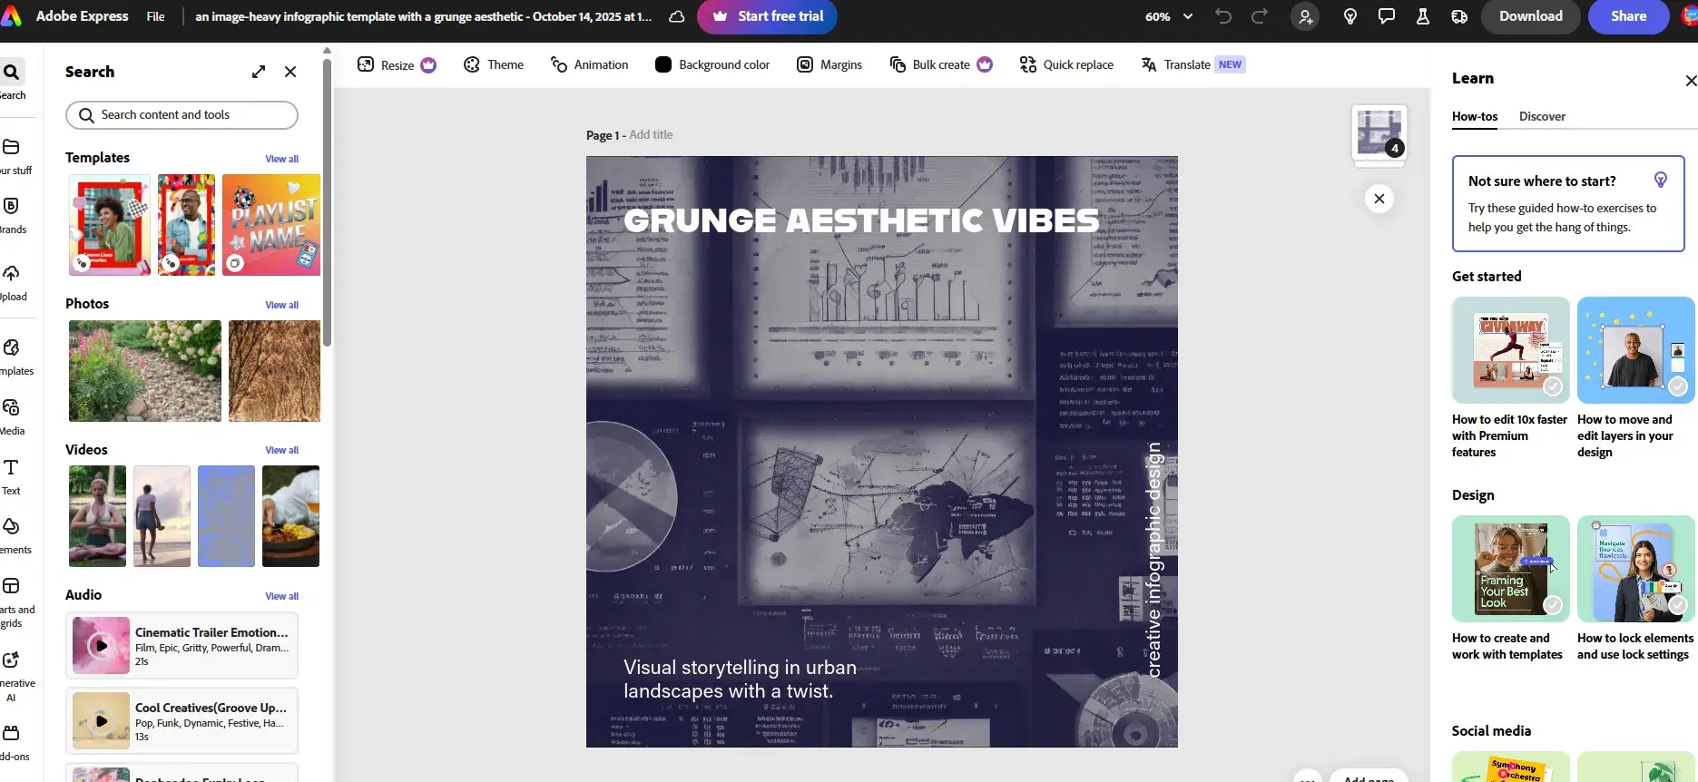
Task: Select the PLAYLIST NAME template thumbnail
Action: pyautogui.click(x=271, y=225)
